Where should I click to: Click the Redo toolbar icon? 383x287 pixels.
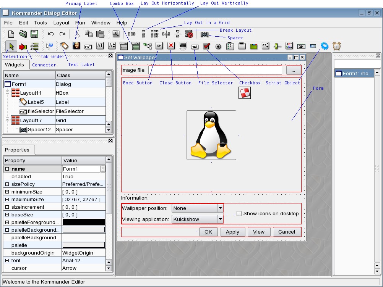62,34
